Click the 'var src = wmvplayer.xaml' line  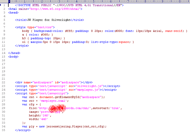[x=45, y=101]
